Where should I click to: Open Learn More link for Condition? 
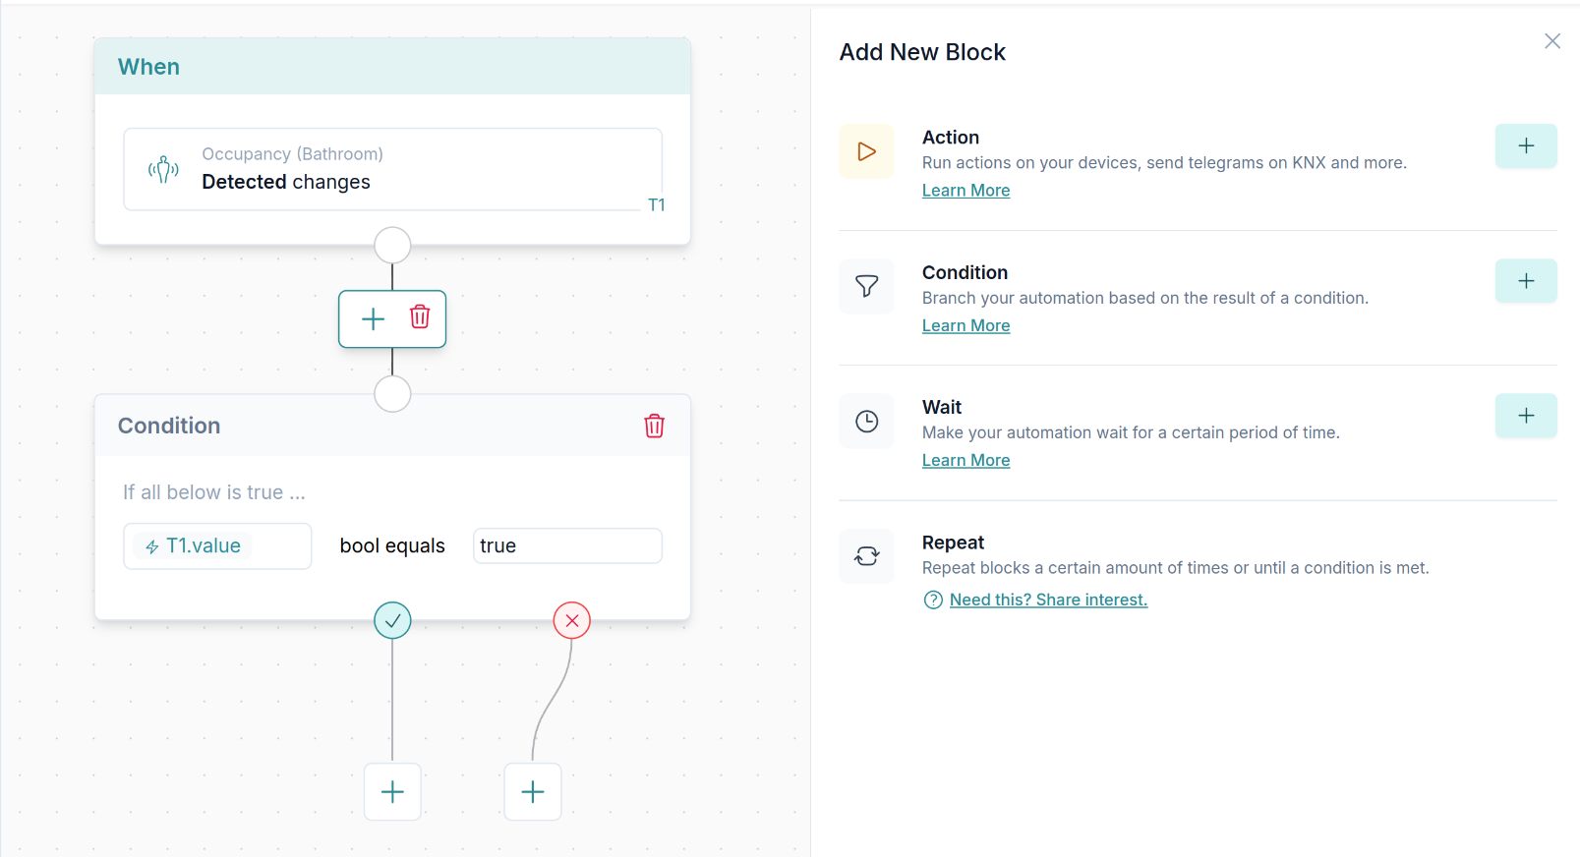[966, 325]
